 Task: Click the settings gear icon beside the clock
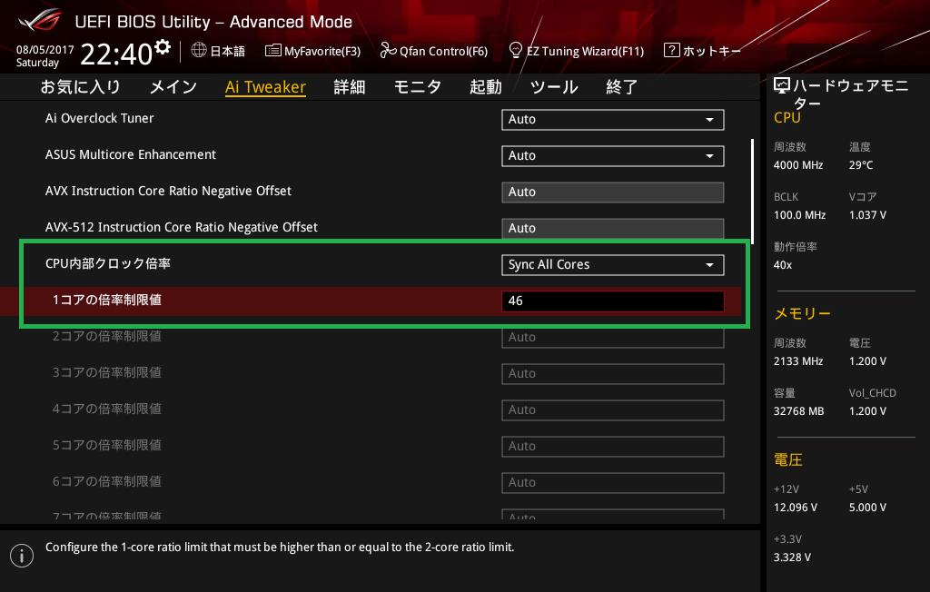163,47
